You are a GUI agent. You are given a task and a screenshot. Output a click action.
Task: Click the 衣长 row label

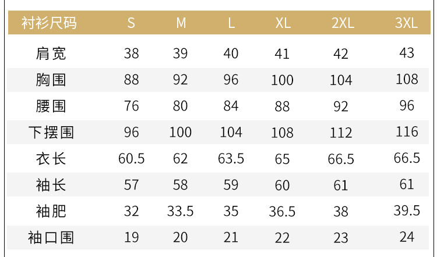click(51, 158)
